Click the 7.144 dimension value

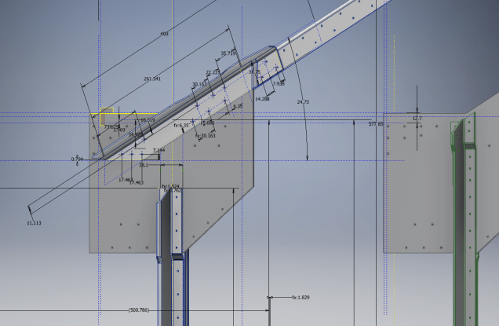click(x=159, y=150)
